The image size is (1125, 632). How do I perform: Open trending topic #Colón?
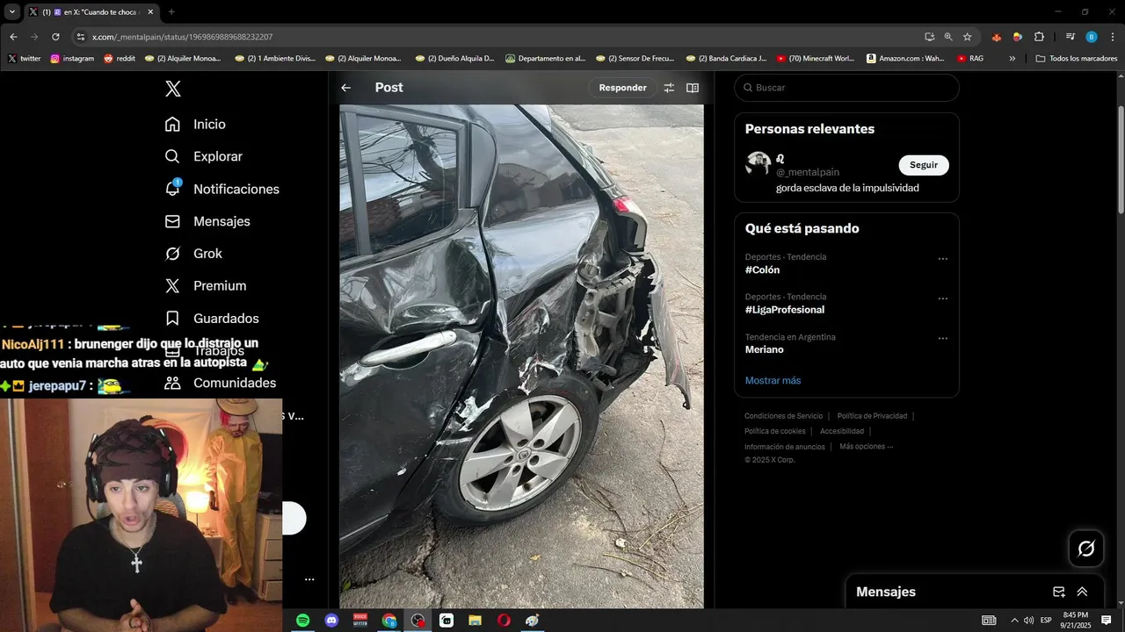[x=762, y=270]
